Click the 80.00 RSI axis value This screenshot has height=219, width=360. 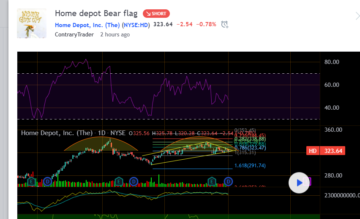pos(332,62)
